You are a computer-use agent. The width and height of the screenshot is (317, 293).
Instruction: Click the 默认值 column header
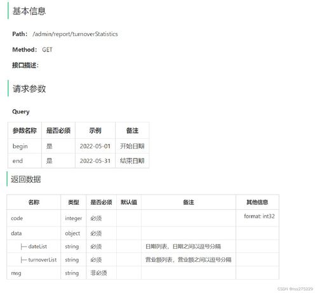(x=129, y=202)
